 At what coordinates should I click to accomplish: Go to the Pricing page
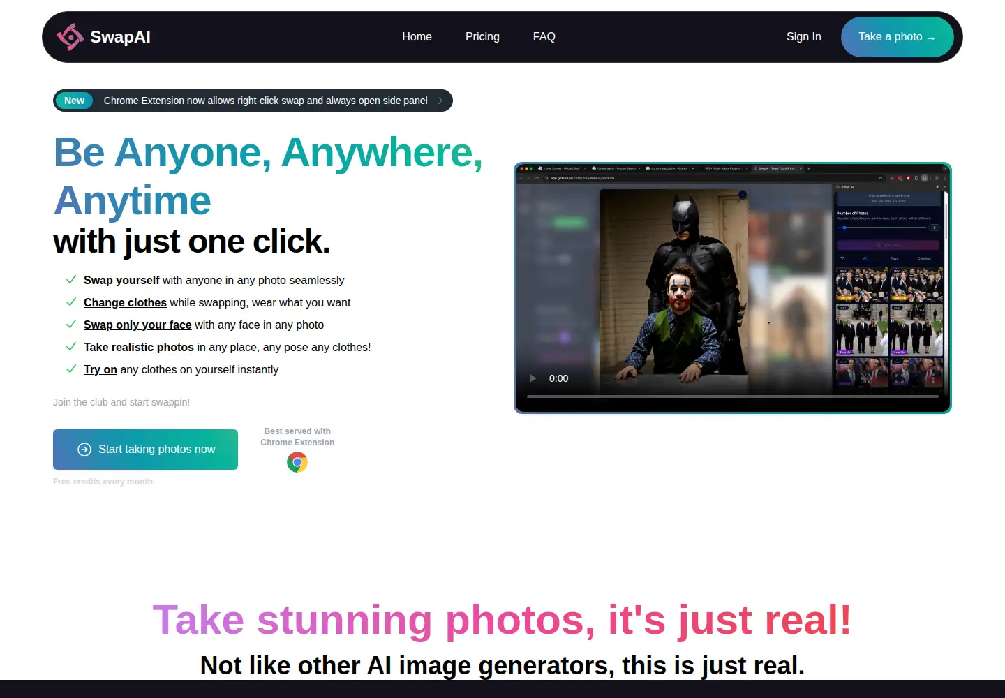coord(482,37)
